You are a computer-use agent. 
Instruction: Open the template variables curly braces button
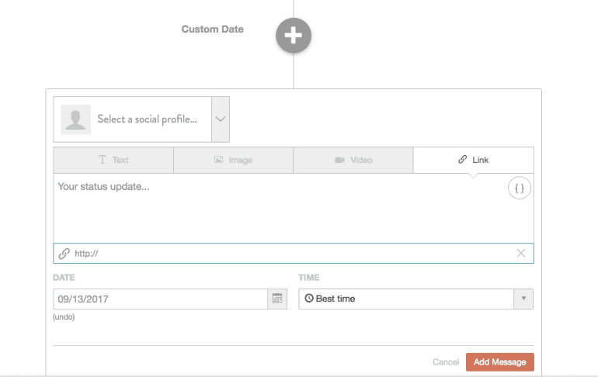520,188
